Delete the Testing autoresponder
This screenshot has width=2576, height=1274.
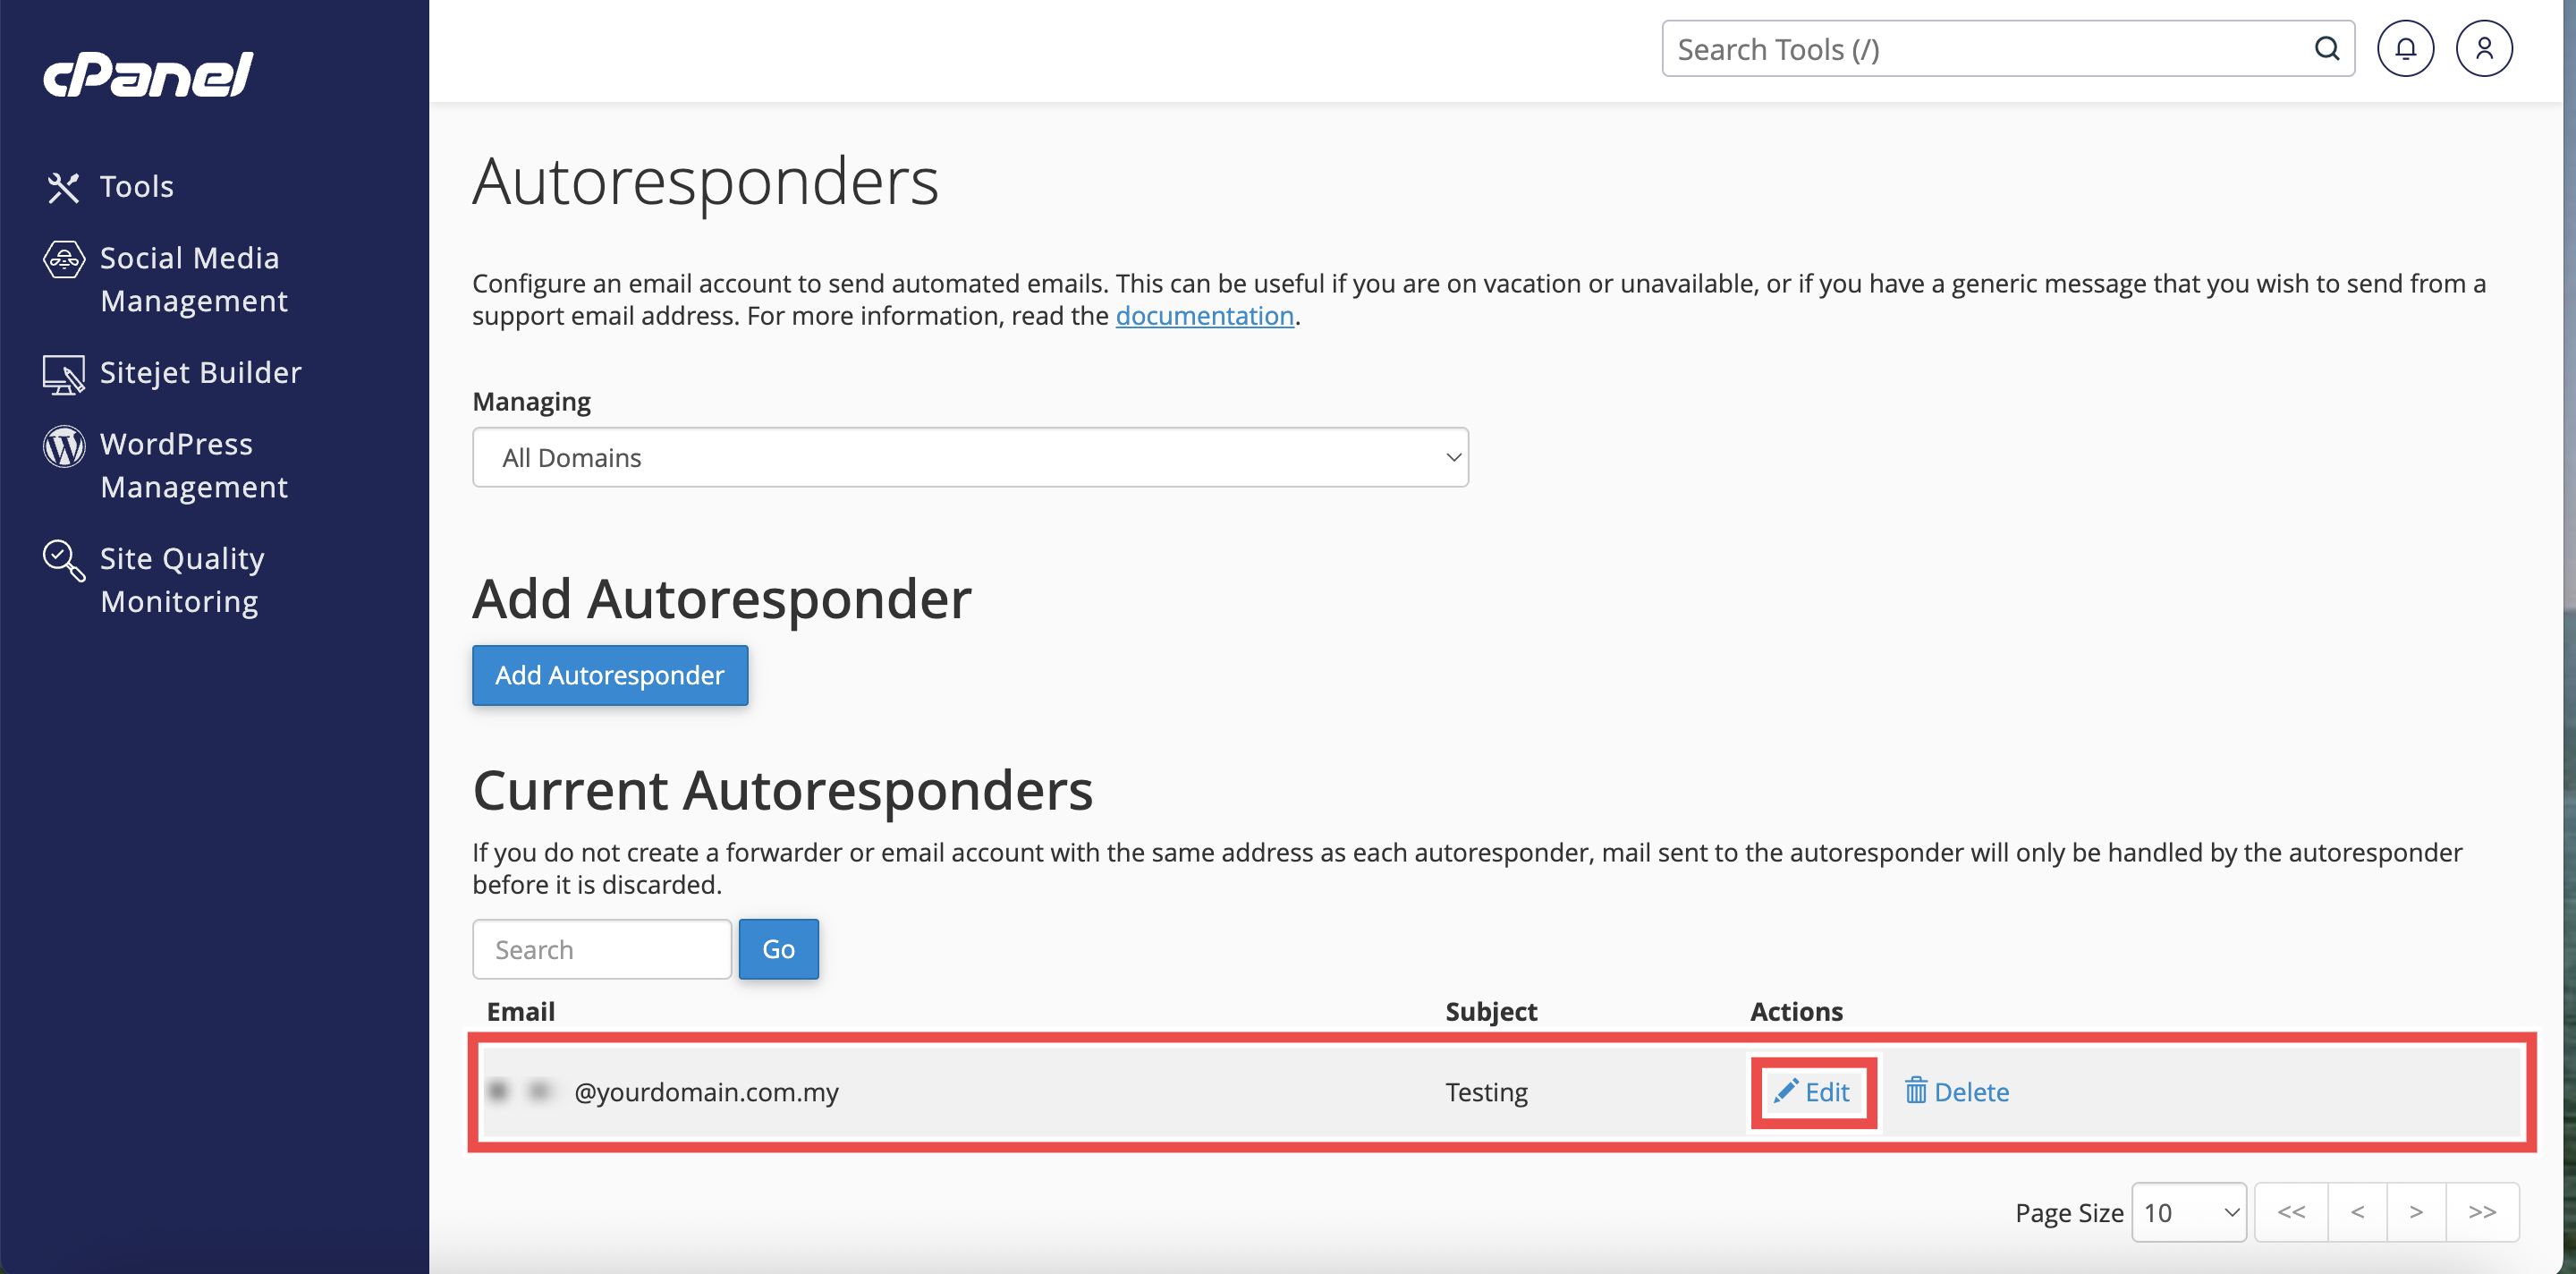[x=1956, y=1091]
